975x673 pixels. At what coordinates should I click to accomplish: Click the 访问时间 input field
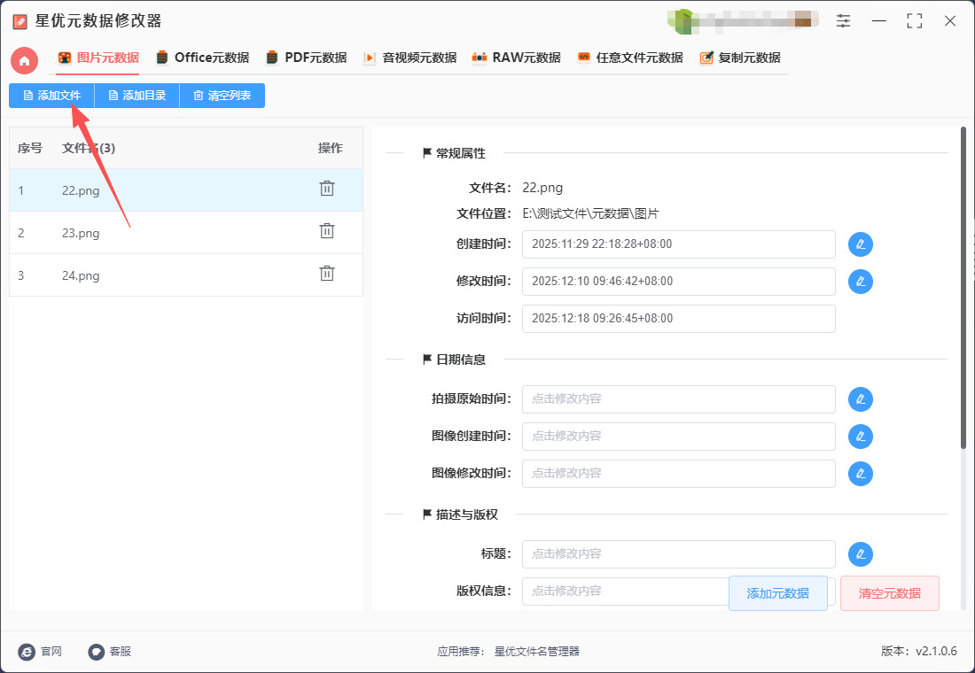[678, 319]
